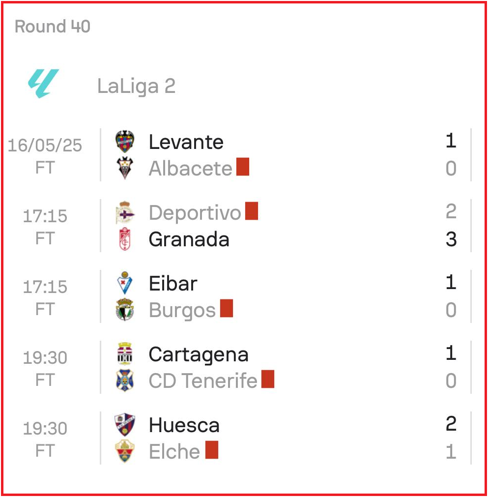488x497 pixels.
Task: Click the Round 40 heading
Action: pyautogui.click(x=53, y=27)
